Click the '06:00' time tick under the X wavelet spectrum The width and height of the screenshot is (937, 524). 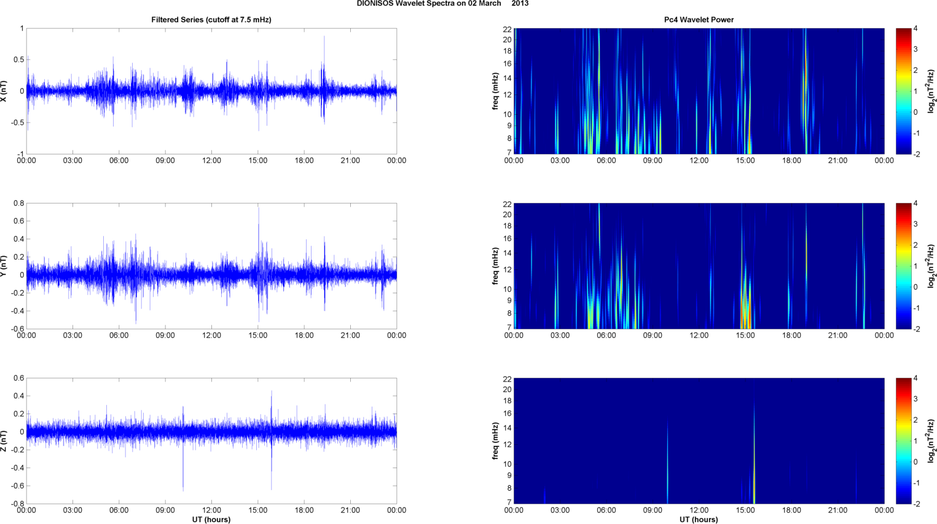[x=606, y=161]
